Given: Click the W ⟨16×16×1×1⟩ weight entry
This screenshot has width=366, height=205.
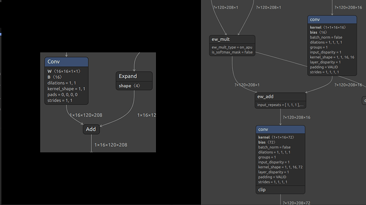Looking at the screenshot, I should 64,72.
